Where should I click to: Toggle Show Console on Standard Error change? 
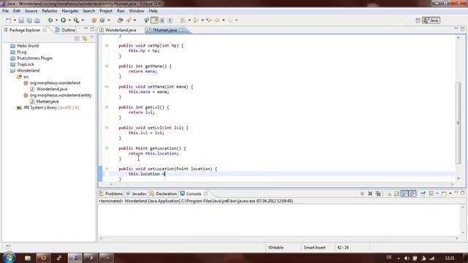point(412,194)
